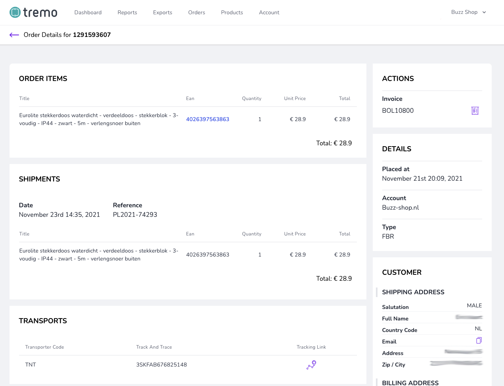Click the EAN number in the Shipments table
Viewport: 504px width, 386px height.
point(207,255)
